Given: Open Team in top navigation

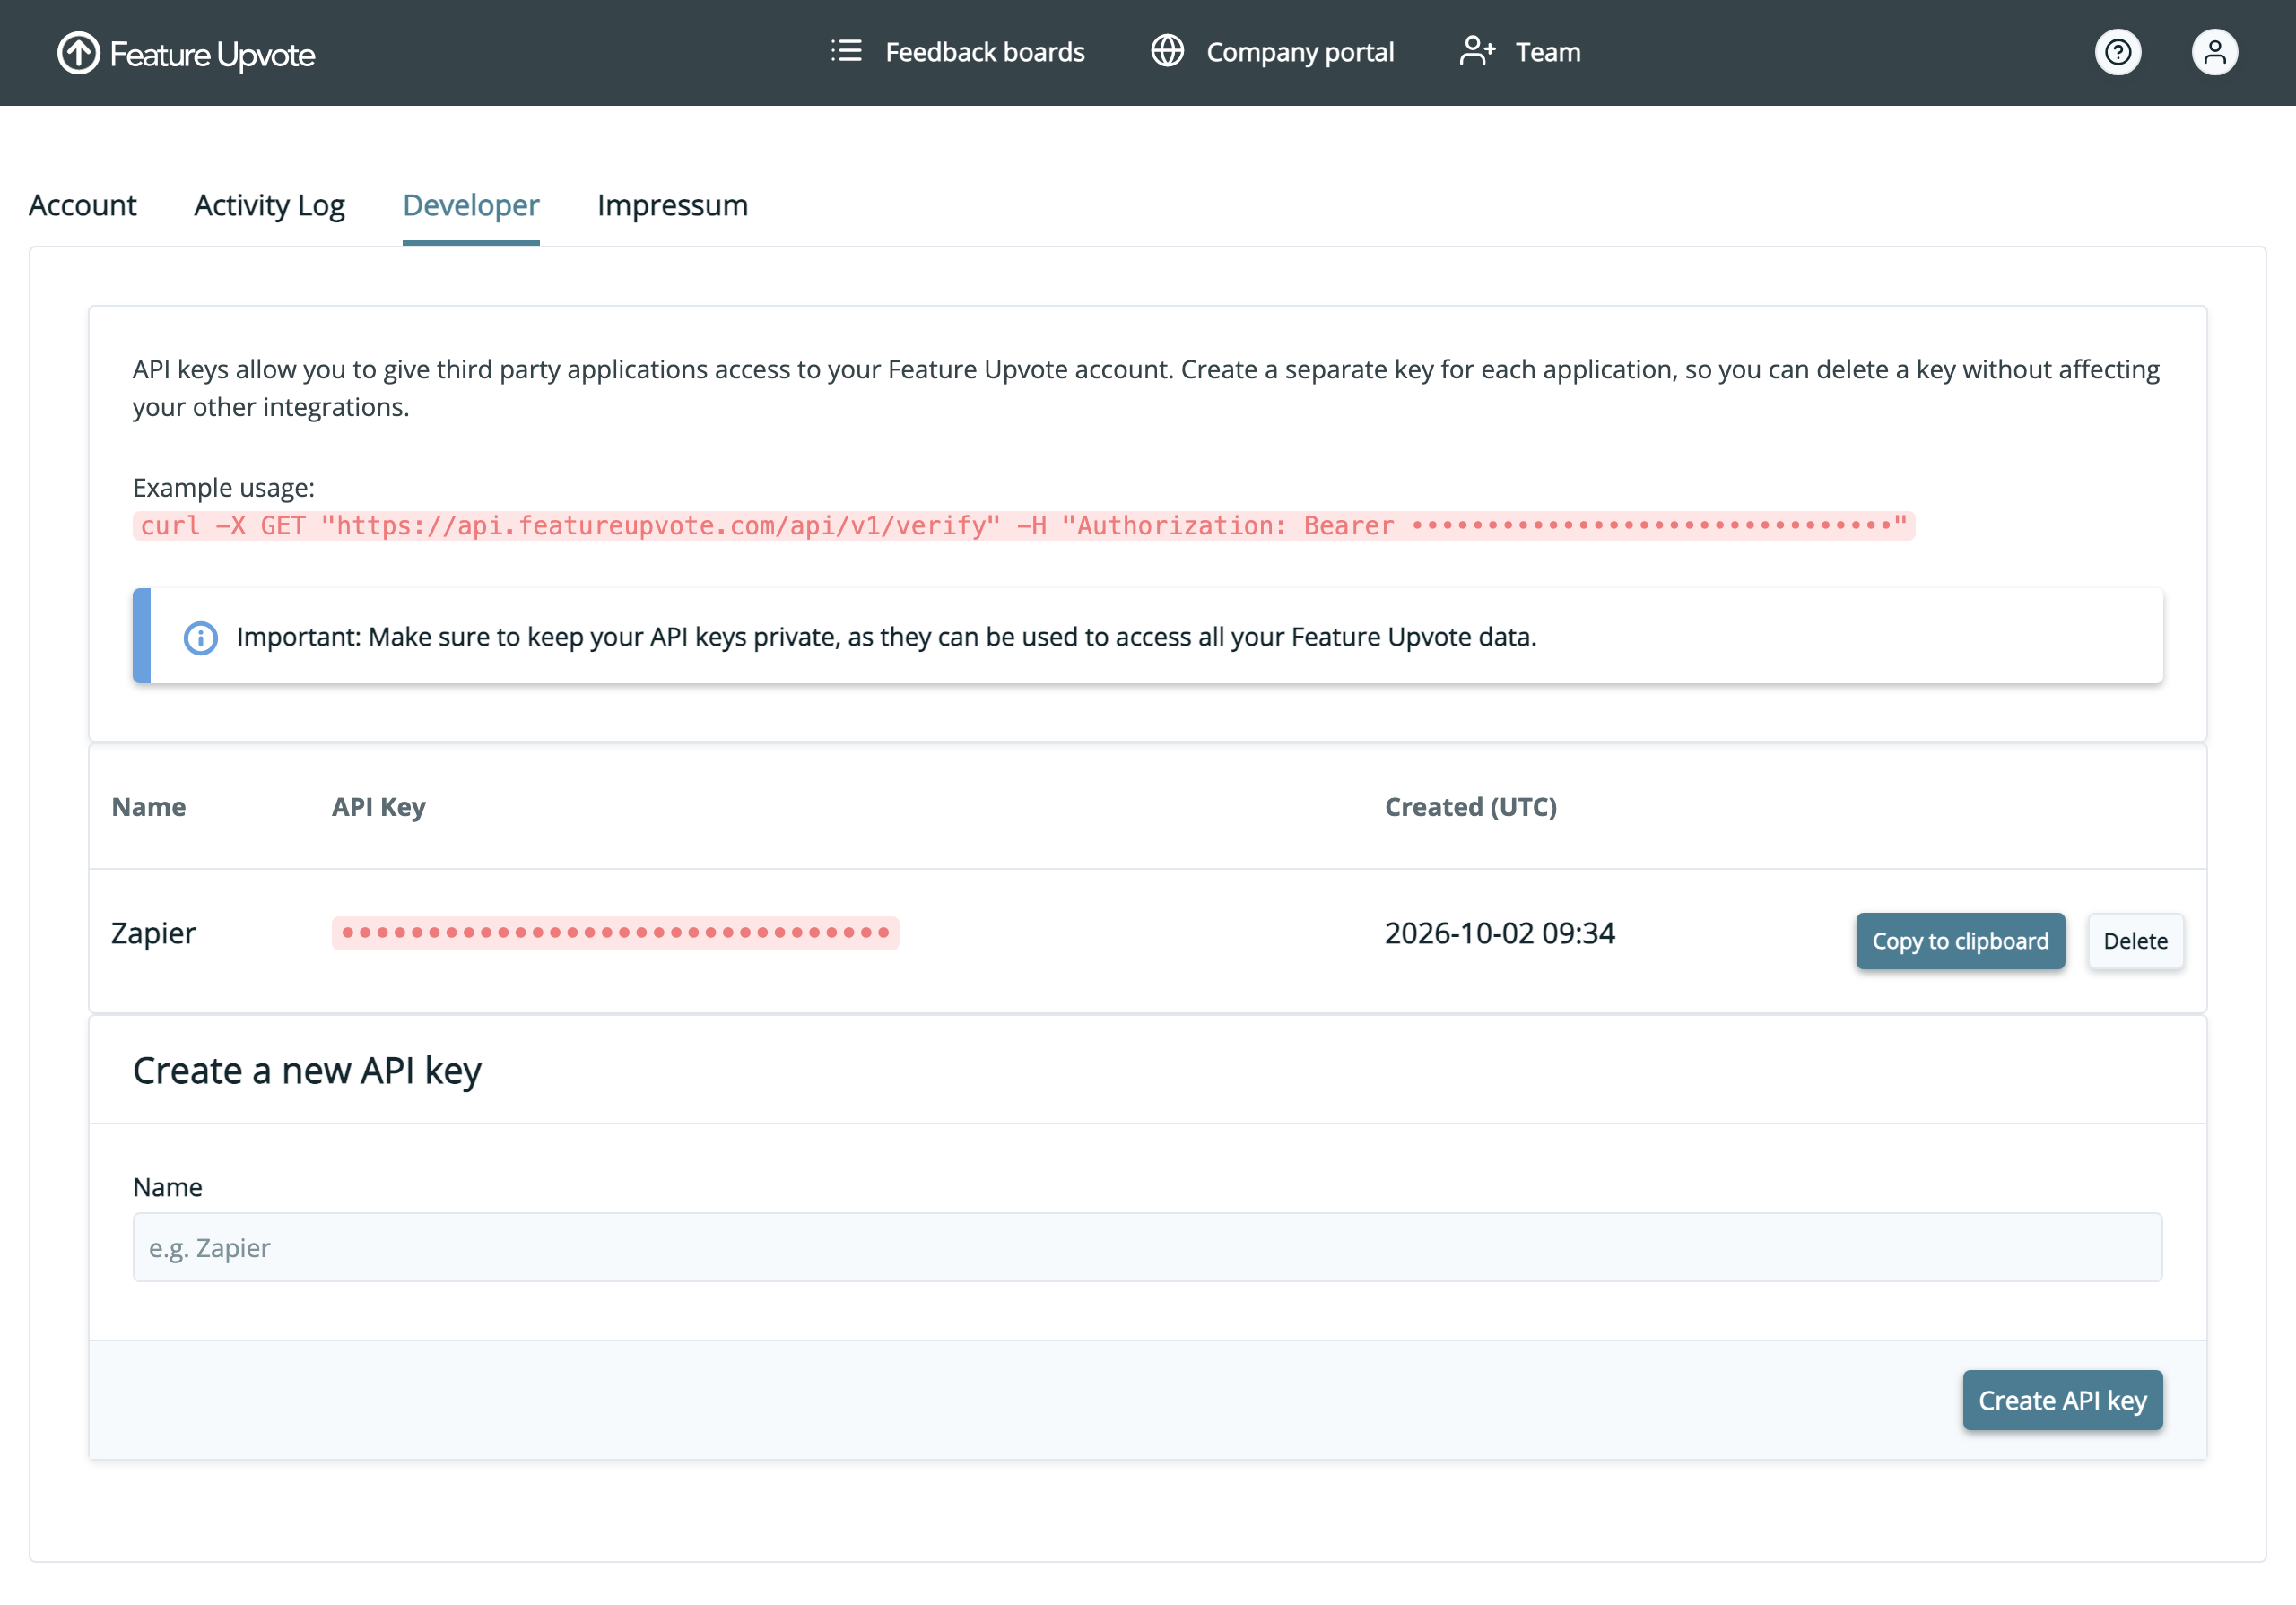Looking at the screenshot, I should pyautogui.click(x=1520, y=52).
